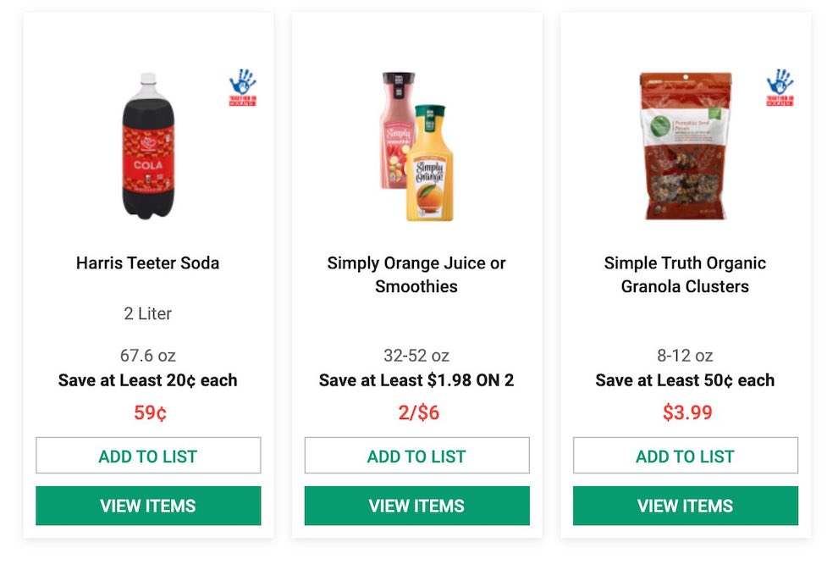The height and width of the screenshot is (570, 838).
Task: Add Simply Orange Juice to list
Action: pyautogui.click(x=416, y=455)
